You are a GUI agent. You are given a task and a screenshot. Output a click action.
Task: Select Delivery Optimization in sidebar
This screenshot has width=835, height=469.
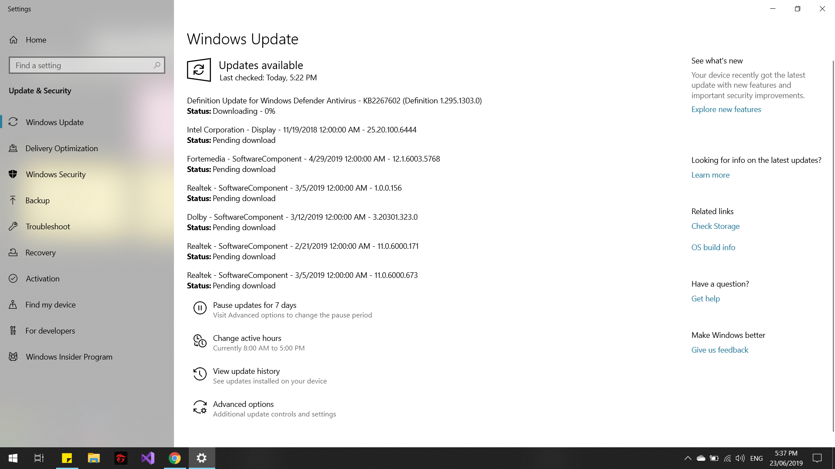(87, 148)
